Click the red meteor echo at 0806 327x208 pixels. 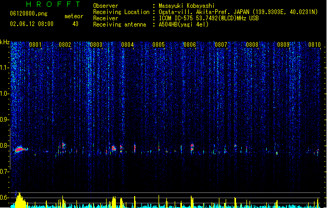(x=192, y=148)
